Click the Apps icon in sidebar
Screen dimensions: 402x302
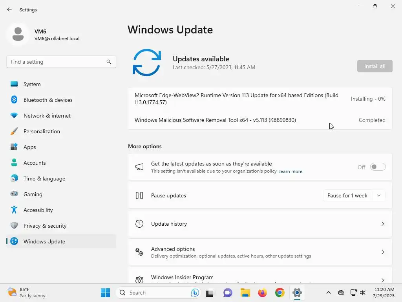click(x=14, y=147)
